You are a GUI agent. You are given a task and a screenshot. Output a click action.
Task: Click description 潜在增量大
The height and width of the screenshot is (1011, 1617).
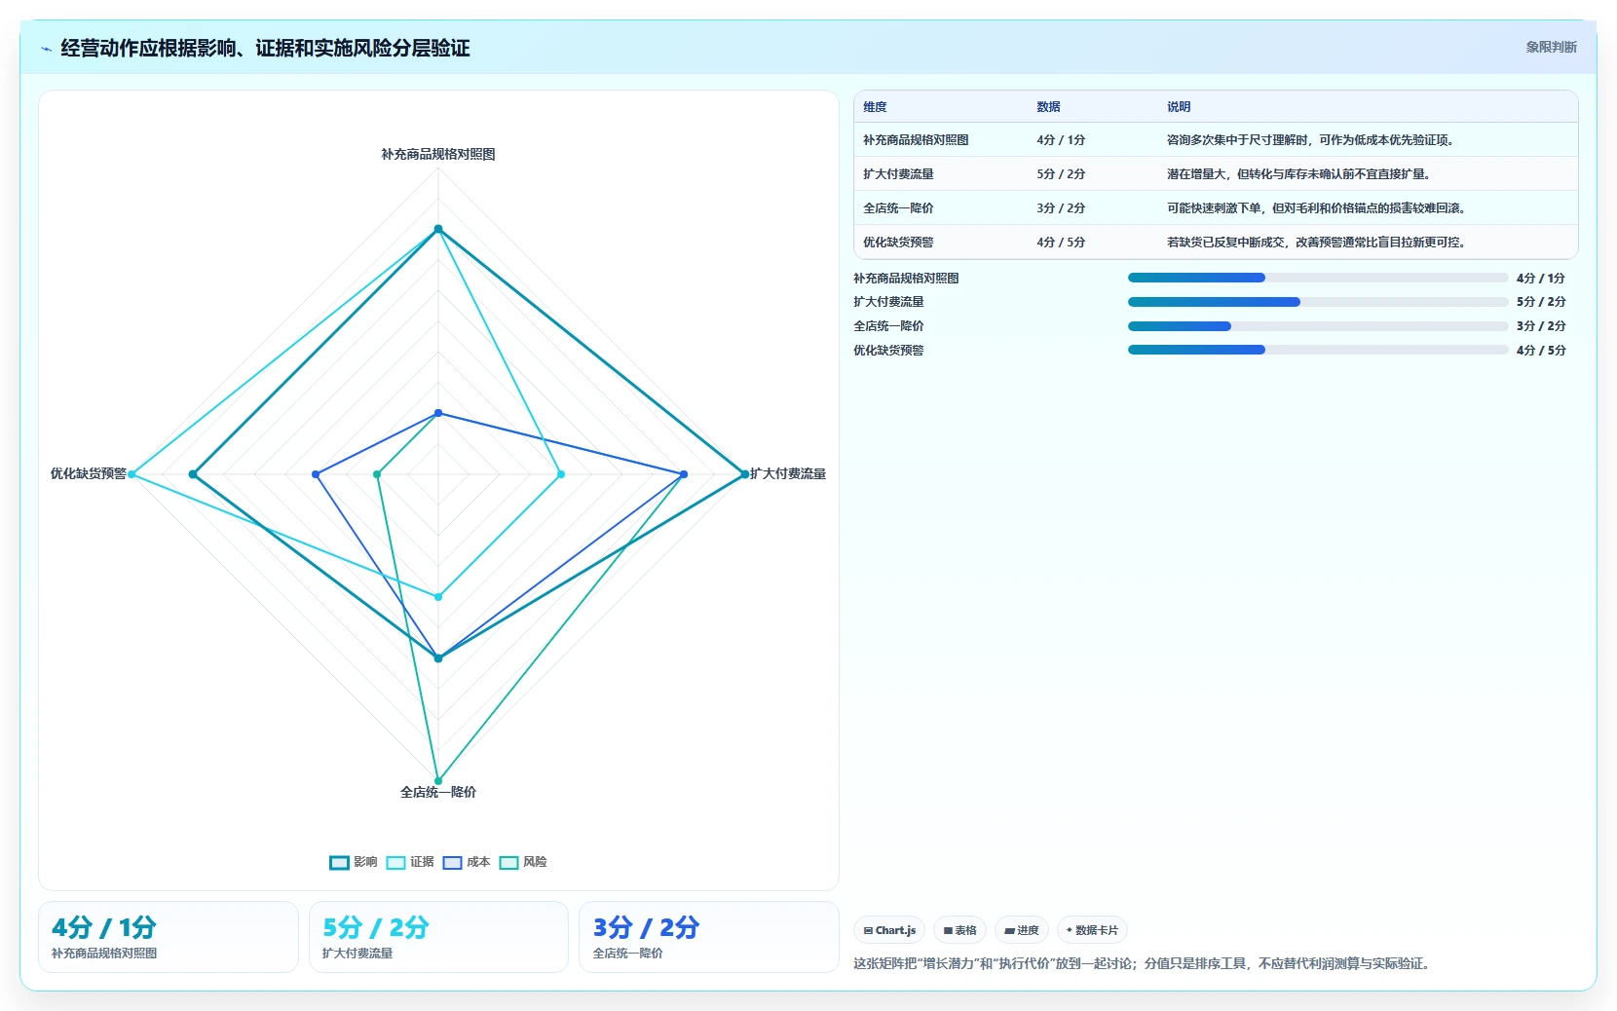click(x=1298, y=174)
